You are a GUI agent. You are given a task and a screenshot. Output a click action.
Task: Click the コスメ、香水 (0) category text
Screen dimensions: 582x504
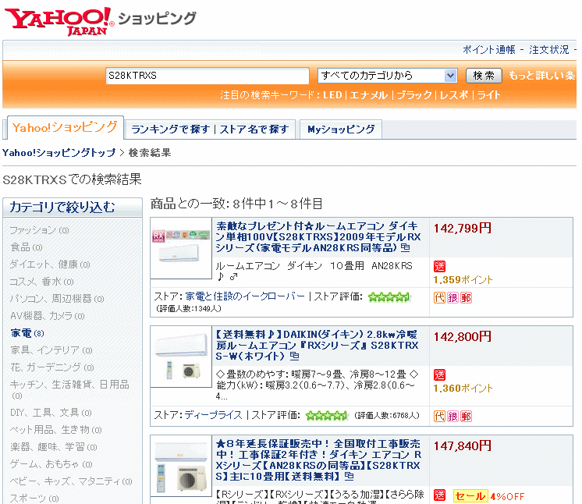coord(41,282)
